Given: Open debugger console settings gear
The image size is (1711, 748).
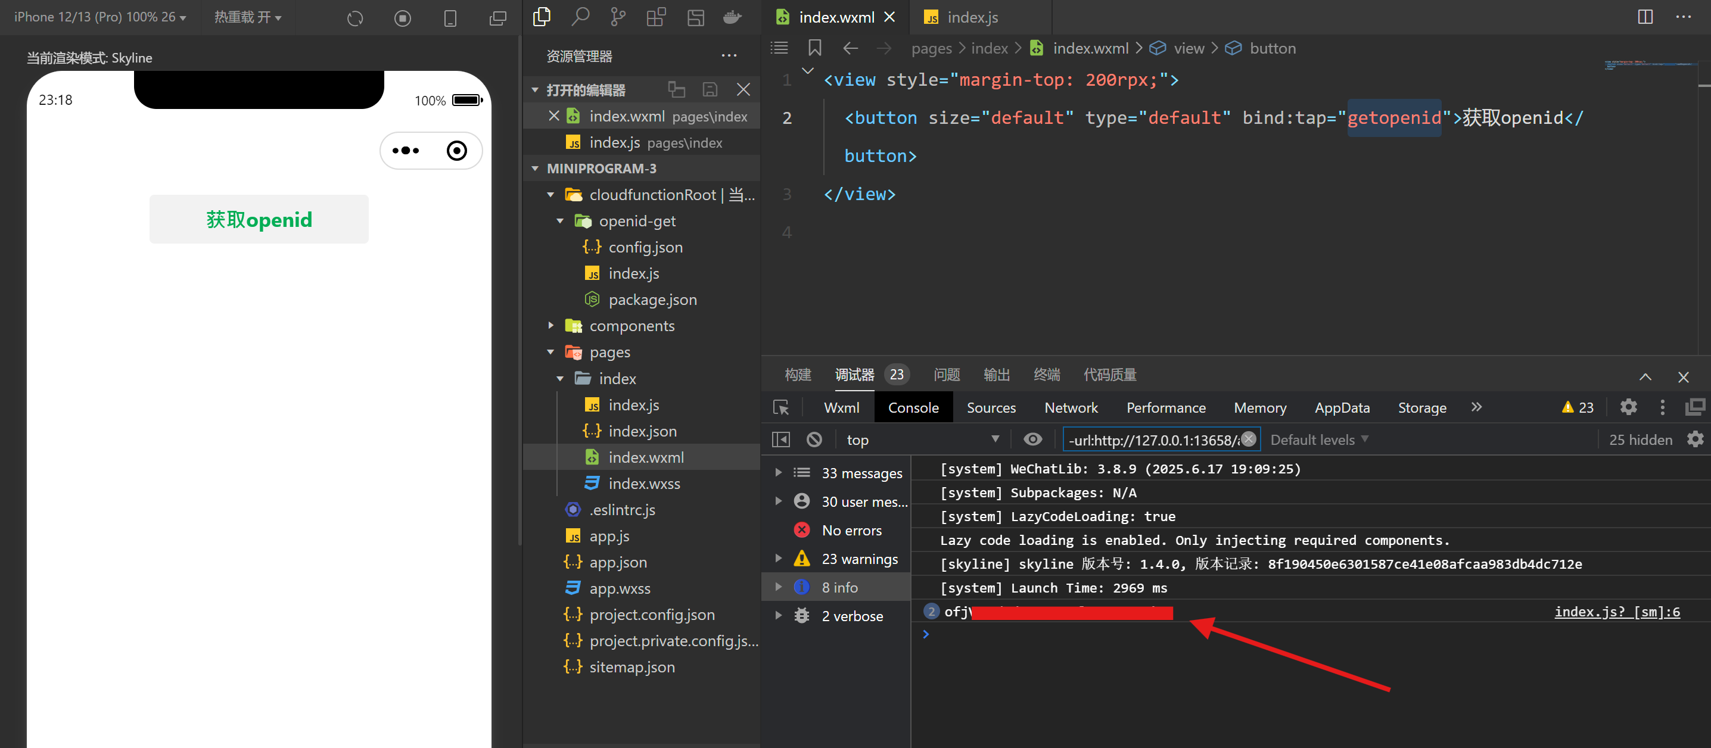Looking at the screenshot, I should 1629,407.
